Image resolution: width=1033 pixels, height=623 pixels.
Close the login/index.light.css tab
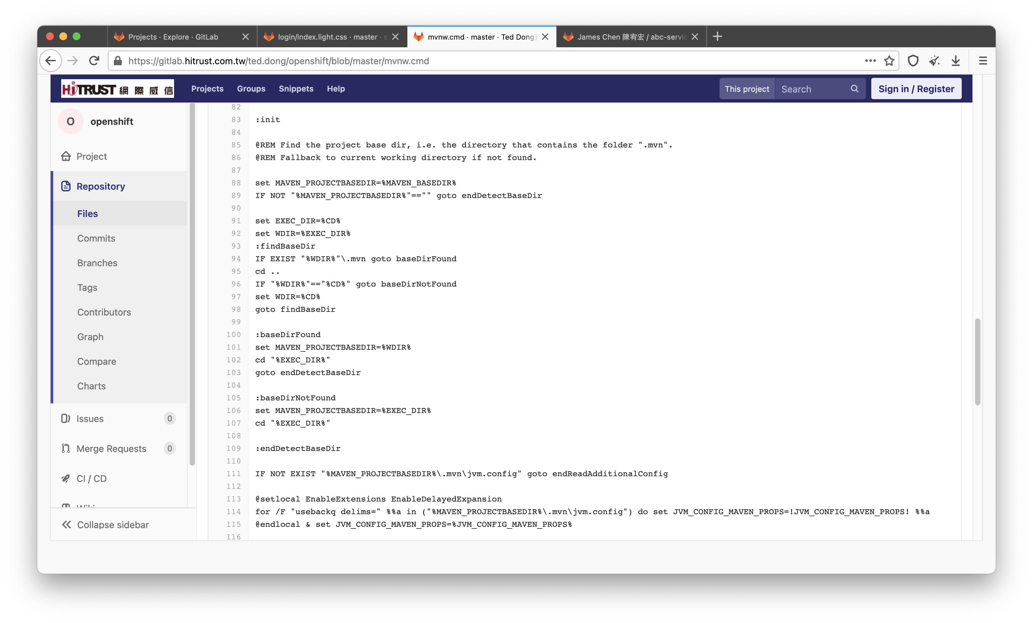[x=395, y=37]
